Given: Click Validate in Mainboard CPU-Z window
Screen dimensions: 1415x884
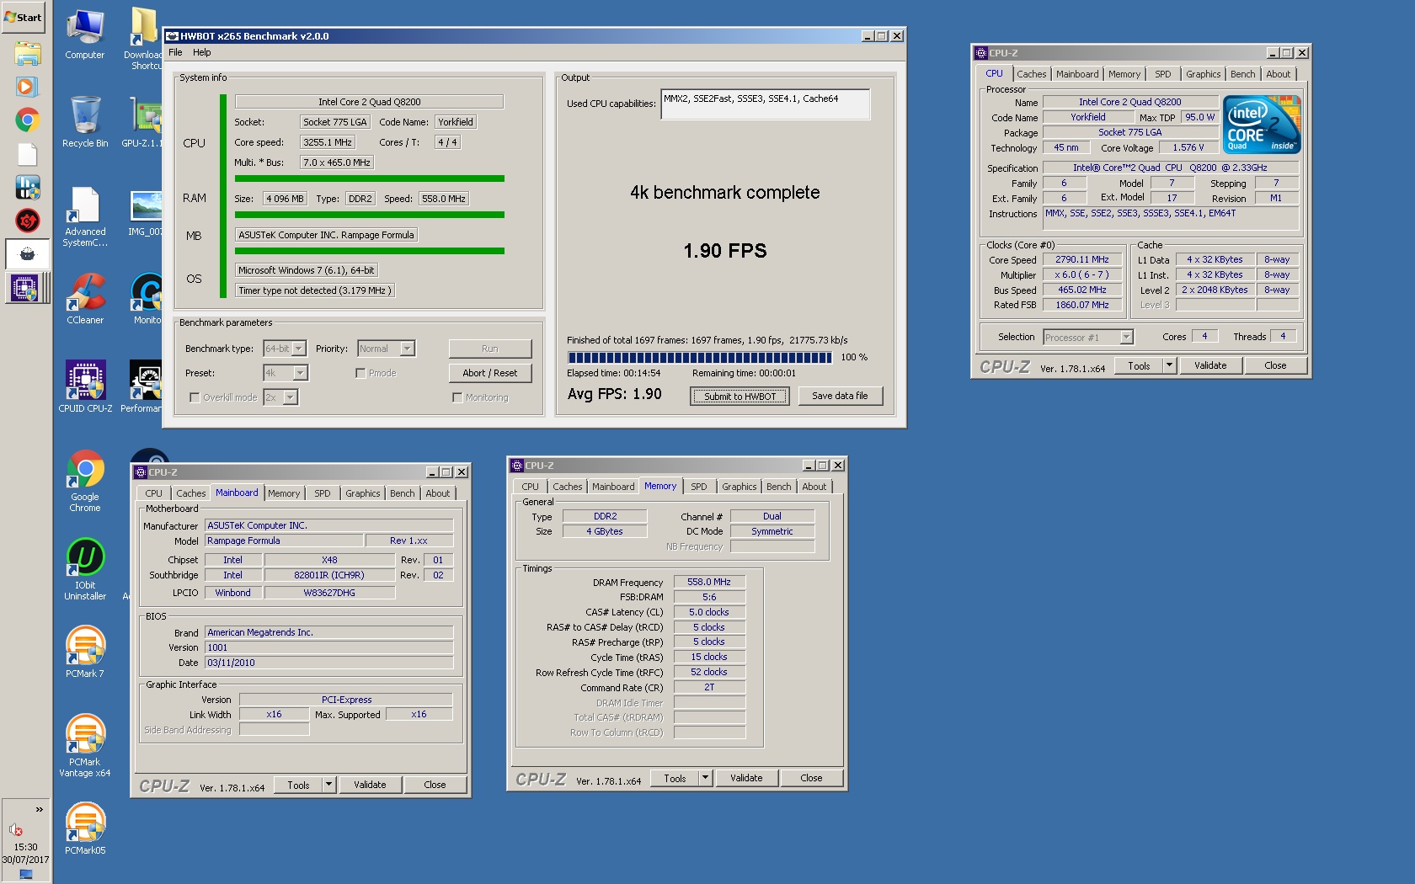Looking at the screenshot, I should click(370, 785).
